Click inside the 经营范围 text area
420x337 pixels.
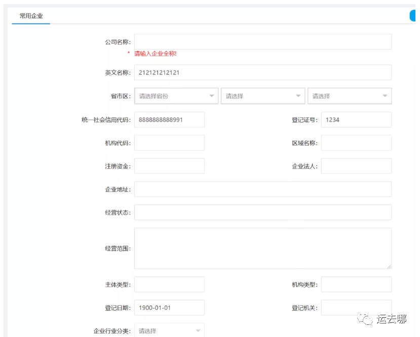262,248
